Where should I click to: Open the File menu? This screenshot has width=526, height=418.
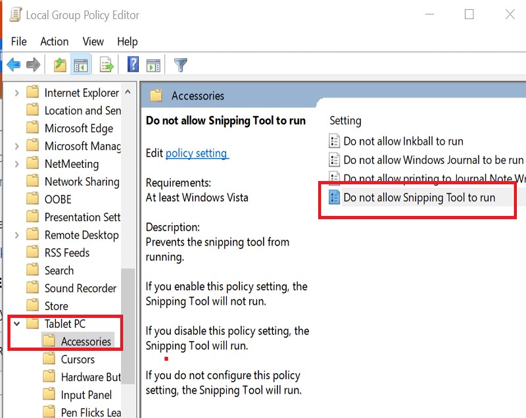click(19, 41)
